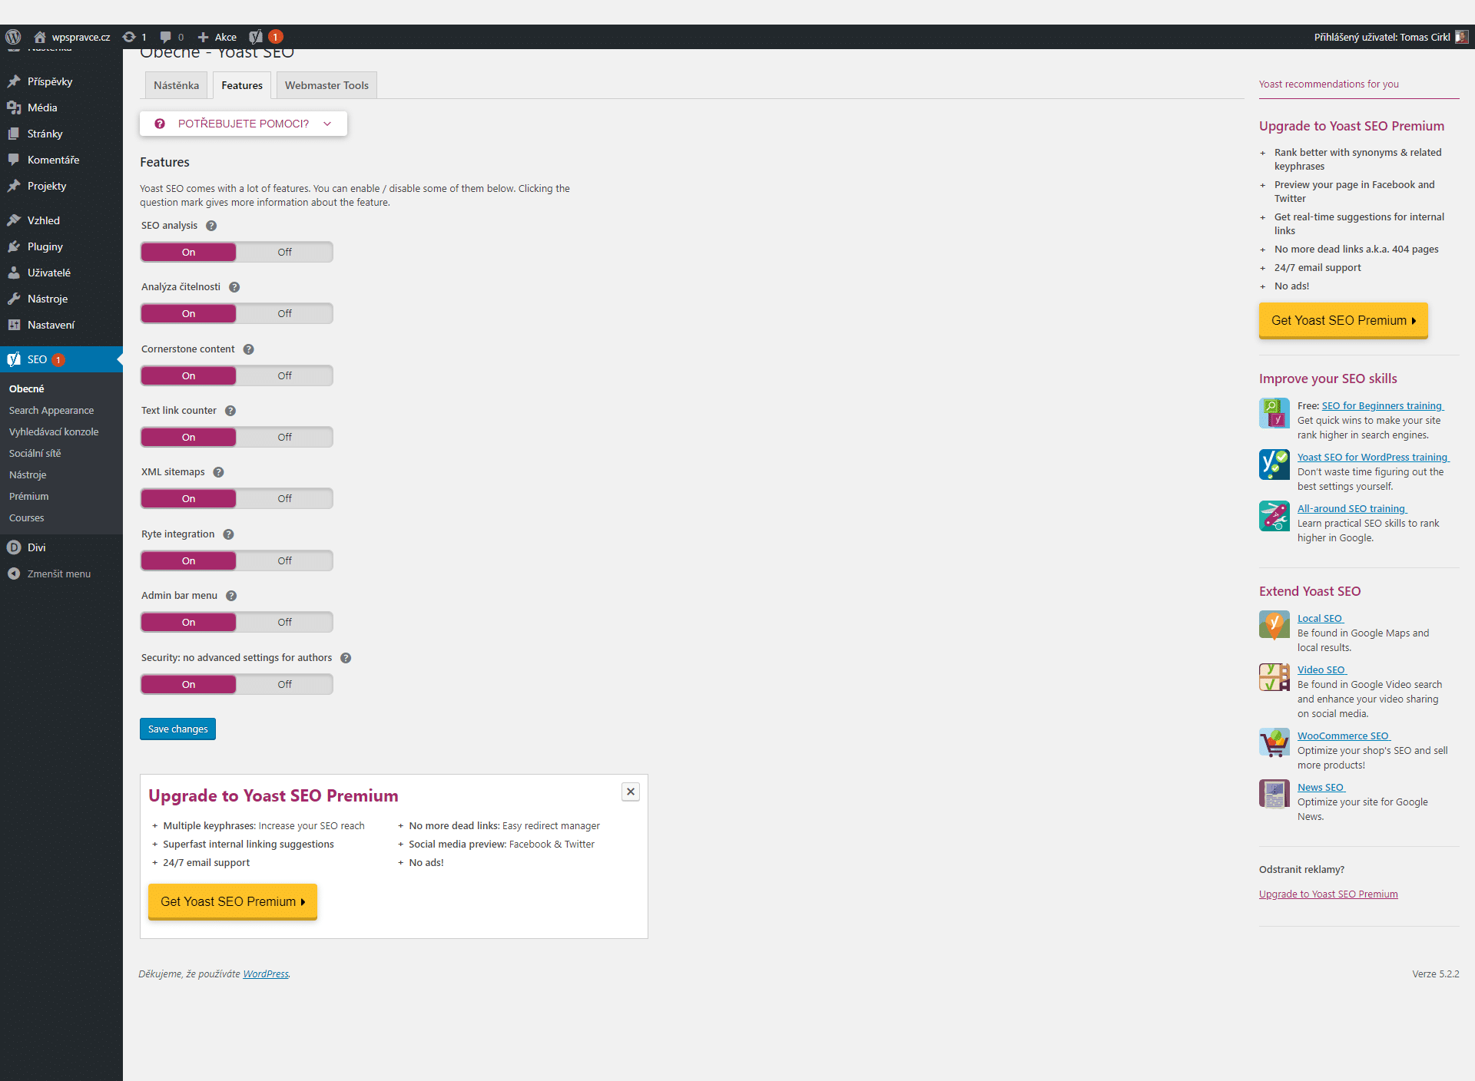Click the user avatar in the admin bar
The width and height of the screenshot is (1475, 1081).
[1462, 37]
